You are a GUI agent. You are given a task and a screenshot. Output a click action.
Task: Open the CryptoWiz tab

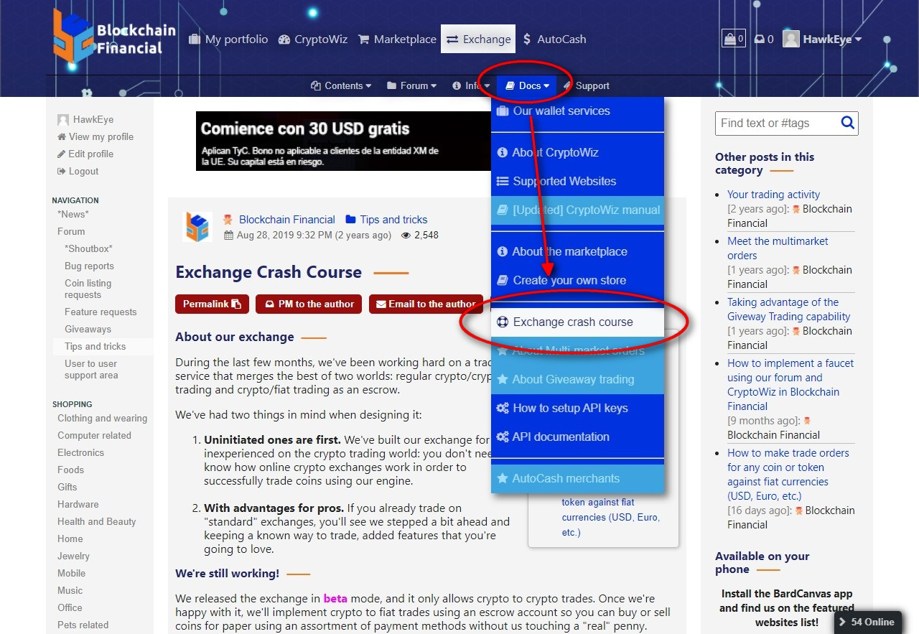[x=313, y=39]
